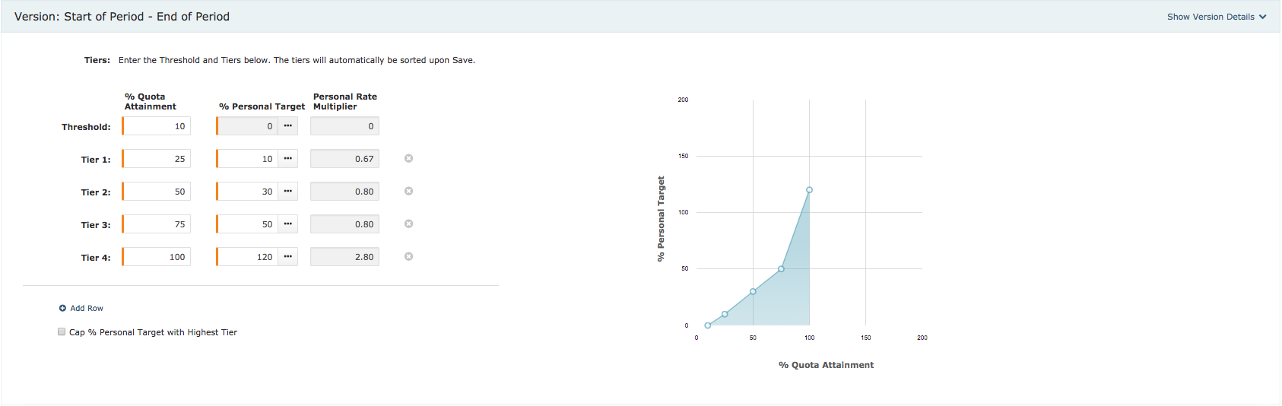
Task: Click the chart point at 75% quota attainment
Action: pyautogui.click(x=781, y=269)
